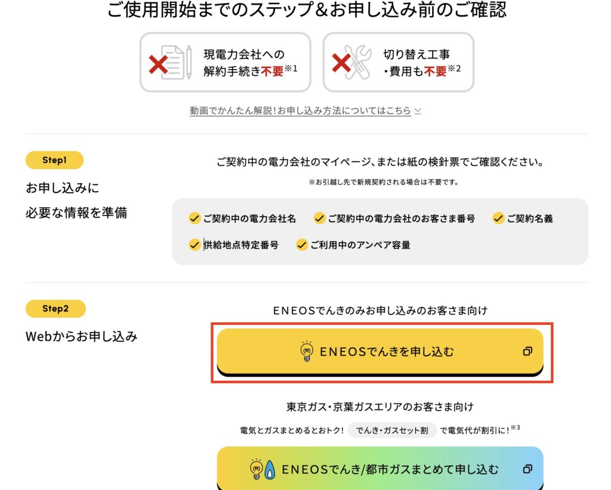Click the light bulb icon on yellow button
This screenshot has width=611, height=490.
pyautogui.click(x=307, y=351)
